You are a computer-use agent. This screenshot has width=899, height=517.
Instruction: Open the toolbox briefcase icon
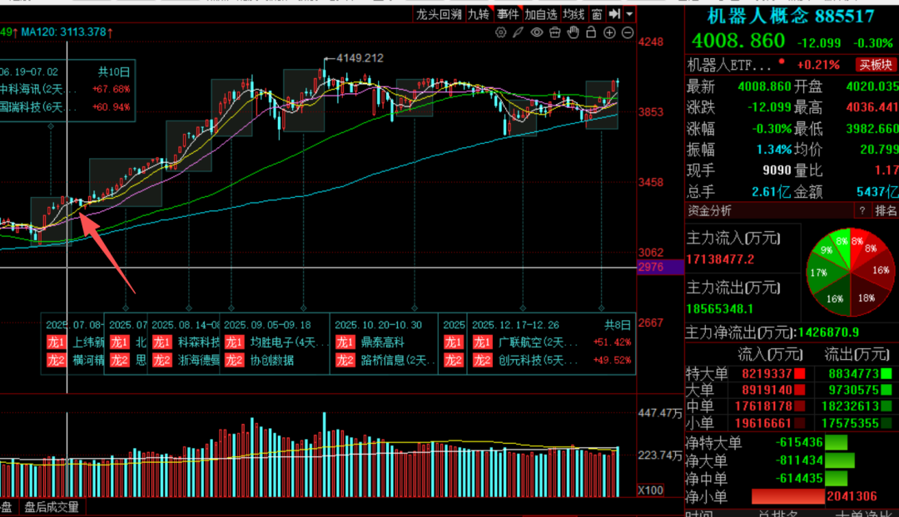click(554, 32)
